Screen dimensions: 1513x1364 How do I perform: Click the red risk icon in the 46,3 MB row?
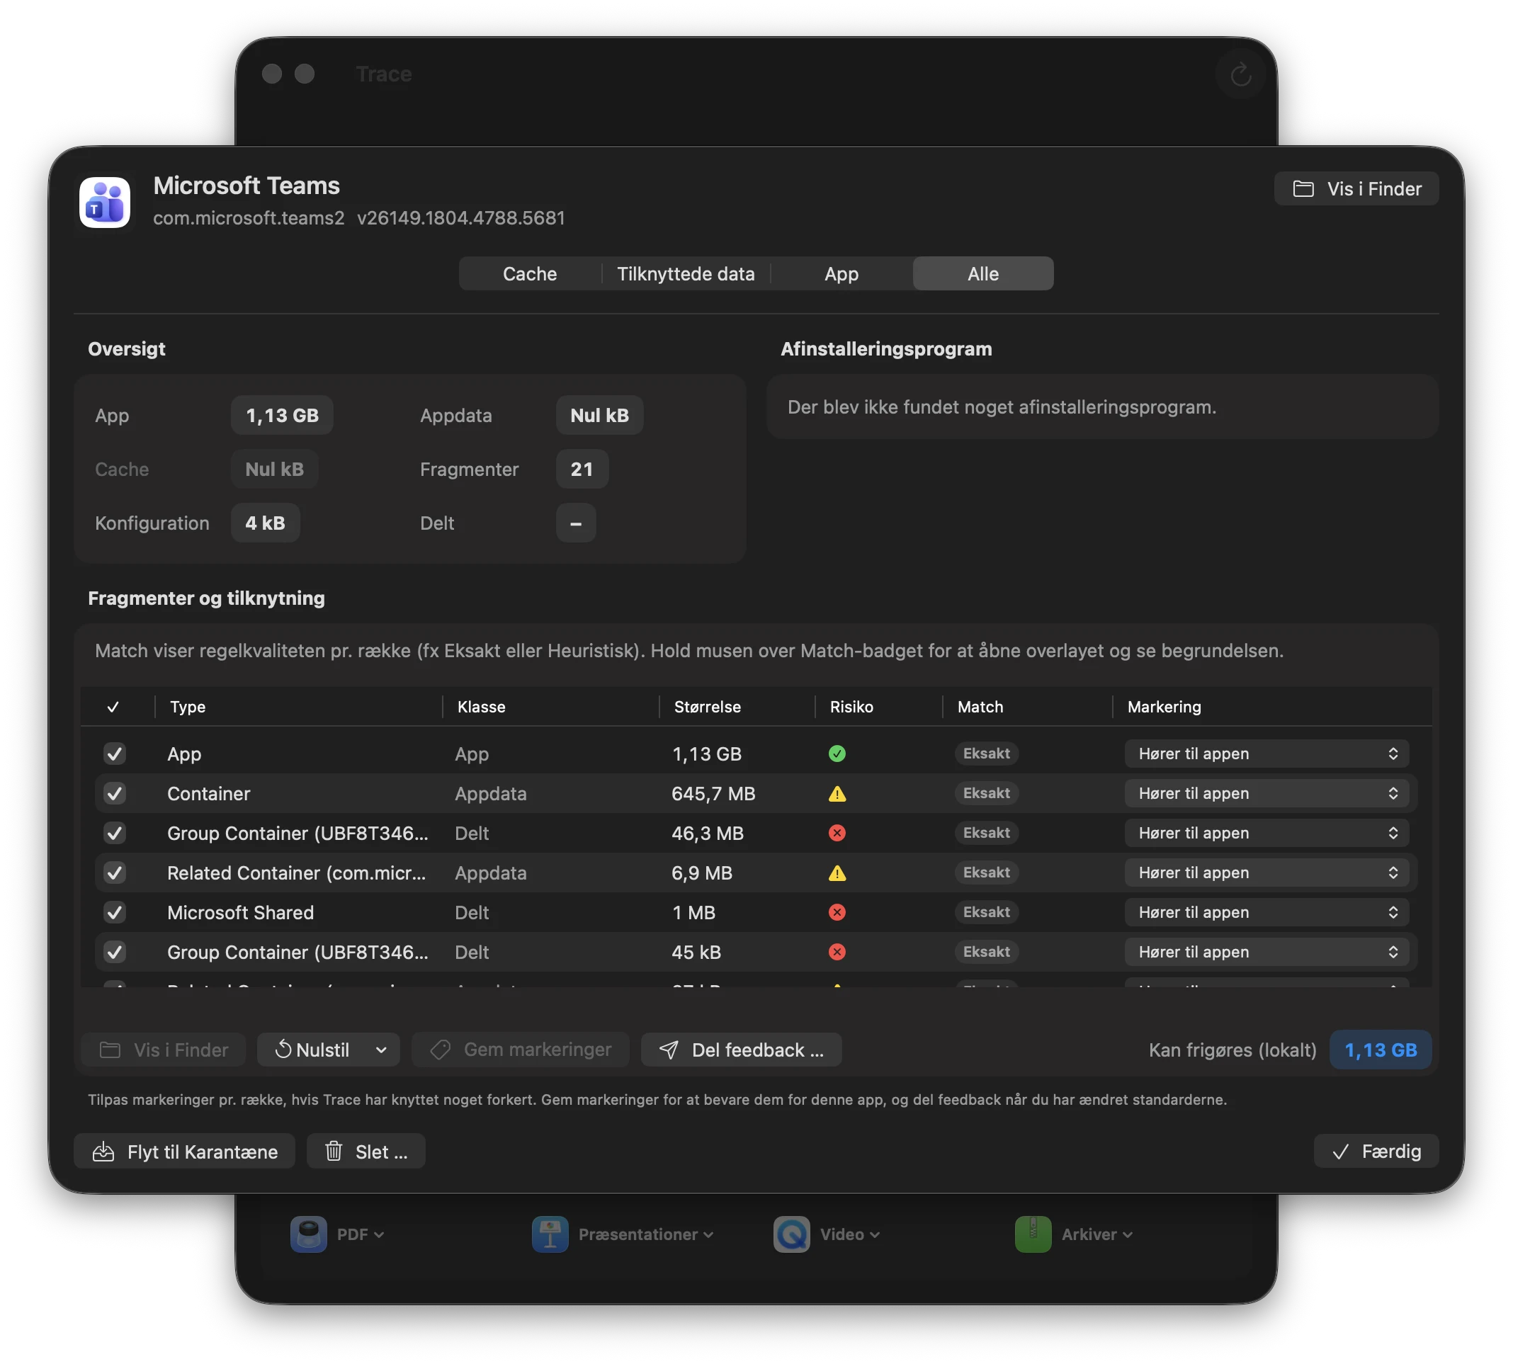tap(837, 833)
